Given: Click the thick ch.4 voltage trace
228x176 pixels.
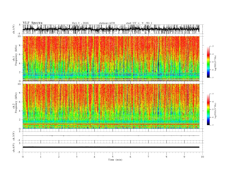Looking at the screenshot, I should click(111, 147).
